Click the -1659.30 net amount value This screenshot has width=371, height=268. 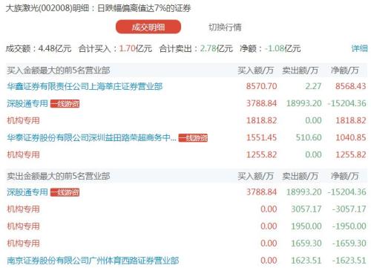349,244
